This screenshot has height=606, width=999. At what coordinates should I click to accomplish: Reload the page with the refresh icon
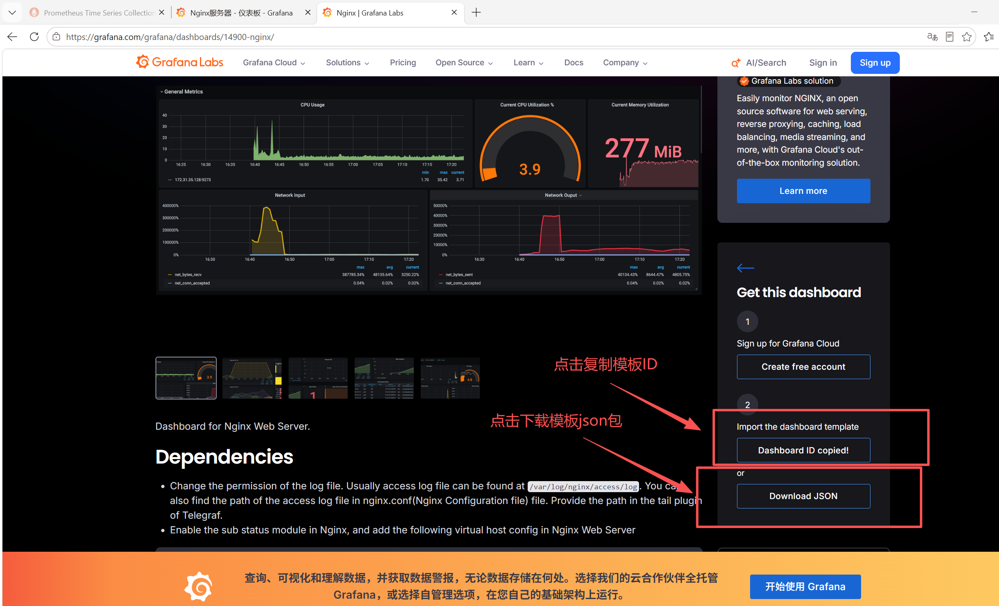(34, 37)
